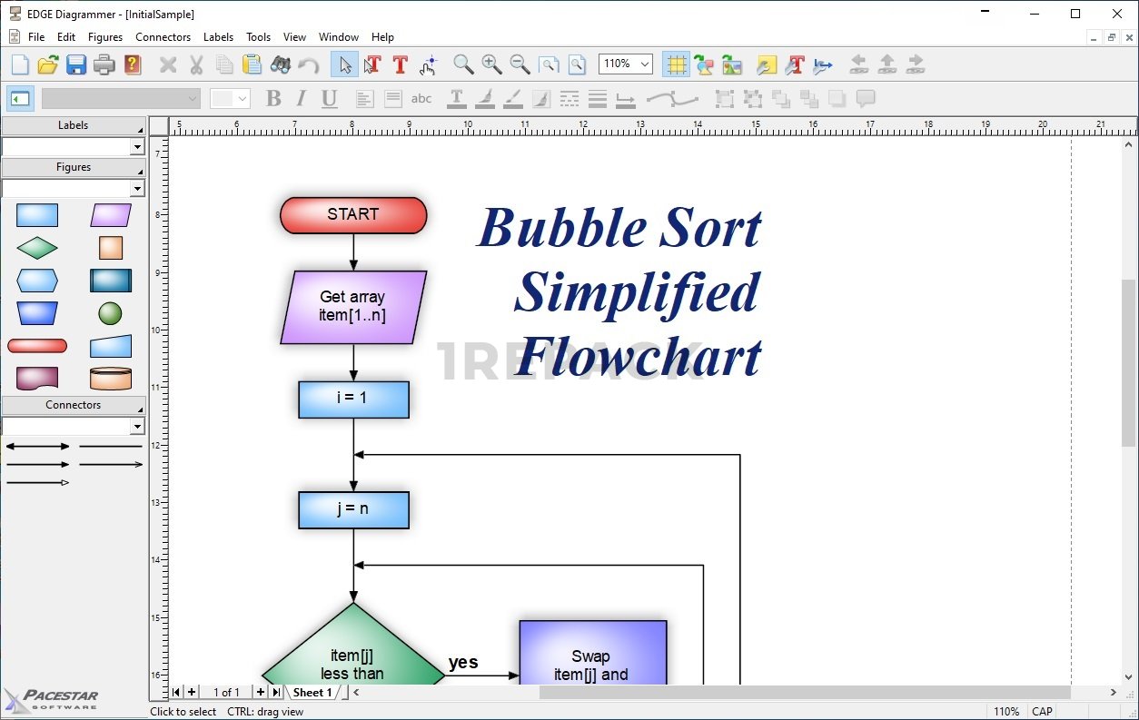Expand the Connectors style dropdown list

pyautogui.click(x=137, y=427)
